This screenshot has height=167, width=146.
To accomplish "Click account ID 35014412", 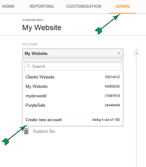I will [112, 77].
